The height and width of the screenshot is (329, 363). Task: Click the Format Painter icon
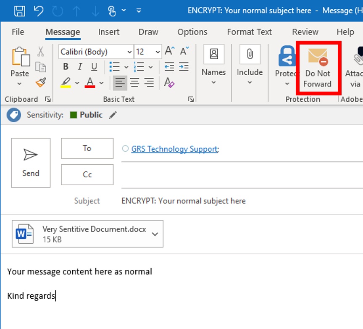39,82
